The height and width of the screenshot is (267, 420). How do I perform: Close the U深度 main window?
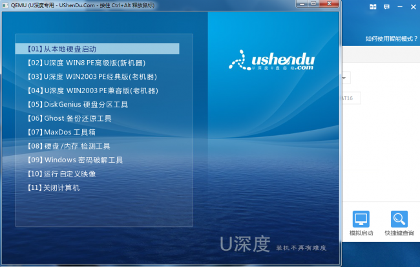point(414,7)
